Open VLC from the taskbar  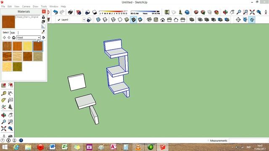pyautogui.click(x=138, y=147)
